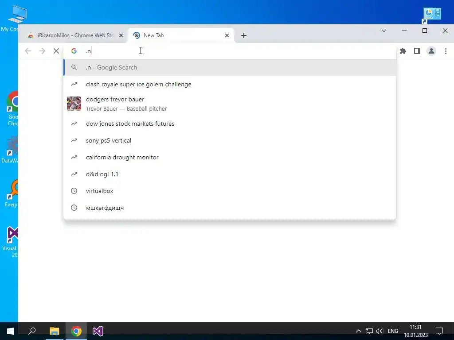
Task: Click trending icon beside sony ps5 vertical
Action: point(74,140)
